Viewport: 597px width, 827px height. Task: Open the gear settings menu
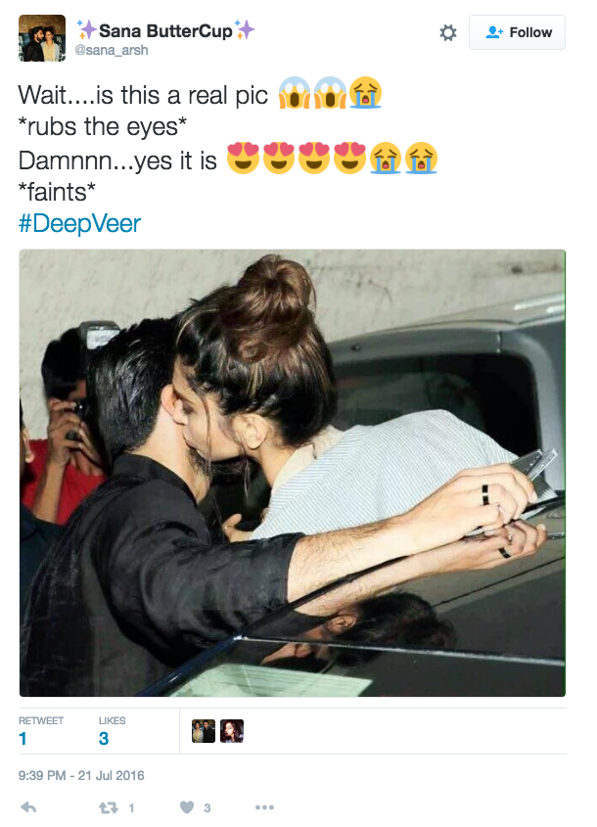click(x=448, y=32)
